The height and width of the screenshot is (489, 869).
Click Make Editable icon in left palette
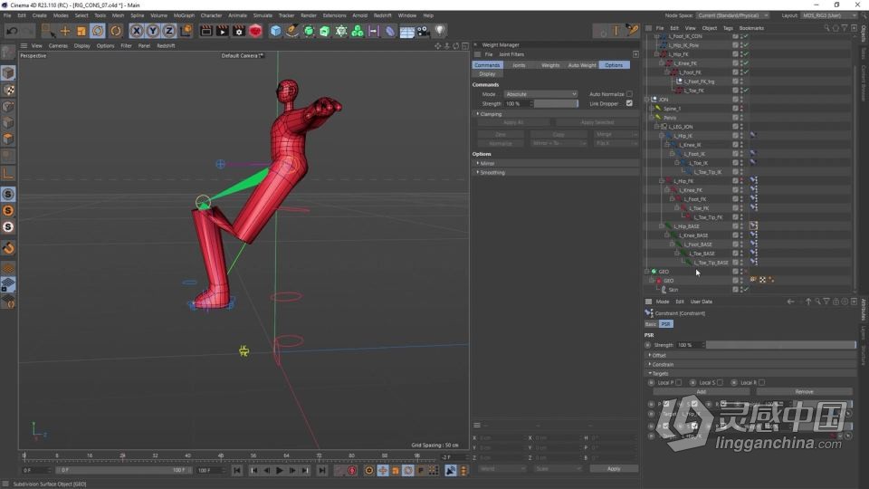[x=8, y=53]
